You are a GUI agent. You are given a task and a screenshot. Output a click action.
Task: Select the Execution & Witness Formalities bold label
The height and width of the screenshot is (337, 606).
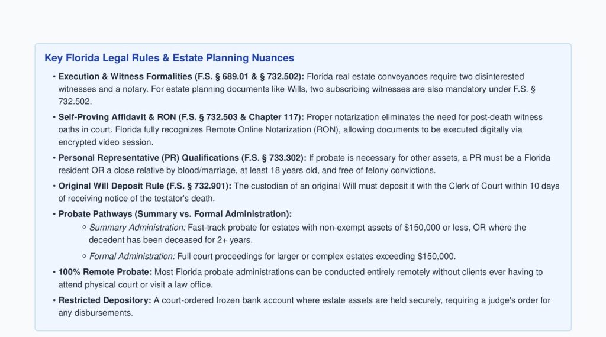pos(181,76)
